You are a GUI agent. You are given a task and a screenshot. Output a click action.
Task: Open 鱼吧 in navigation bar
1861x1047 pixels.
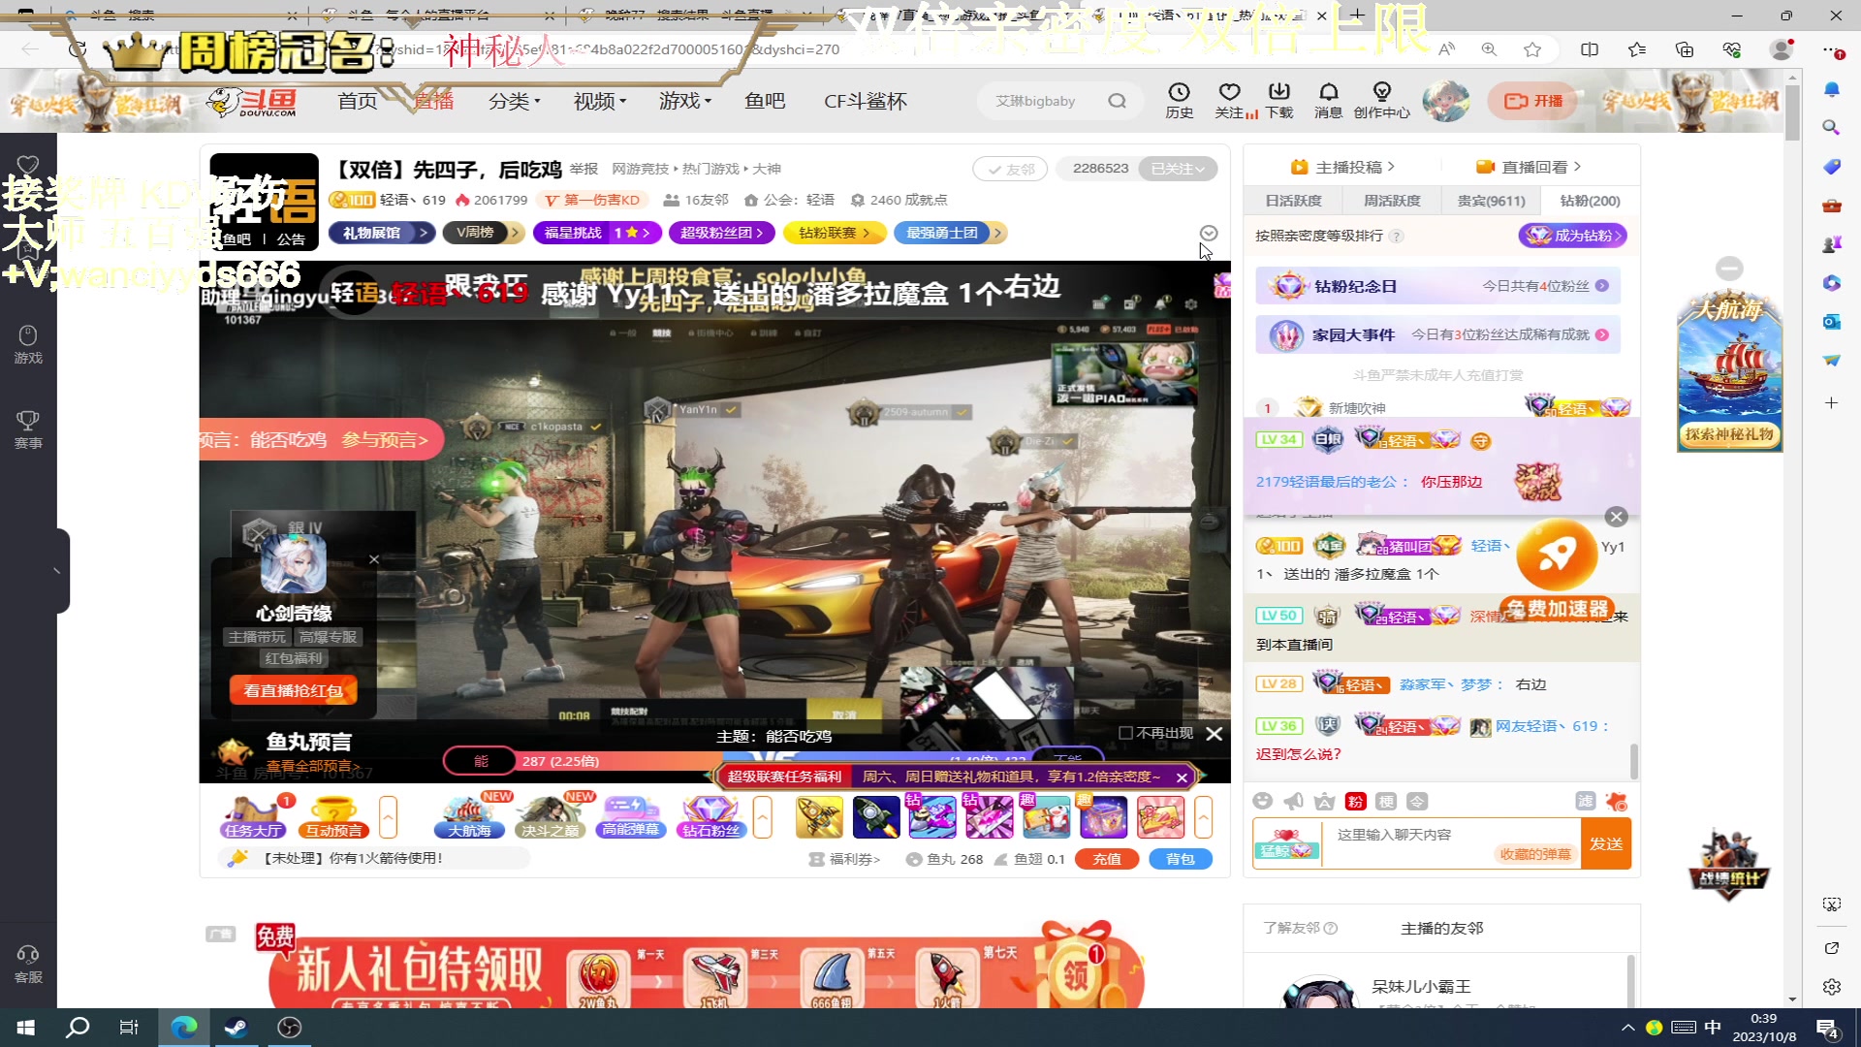[x=765, y=101]
